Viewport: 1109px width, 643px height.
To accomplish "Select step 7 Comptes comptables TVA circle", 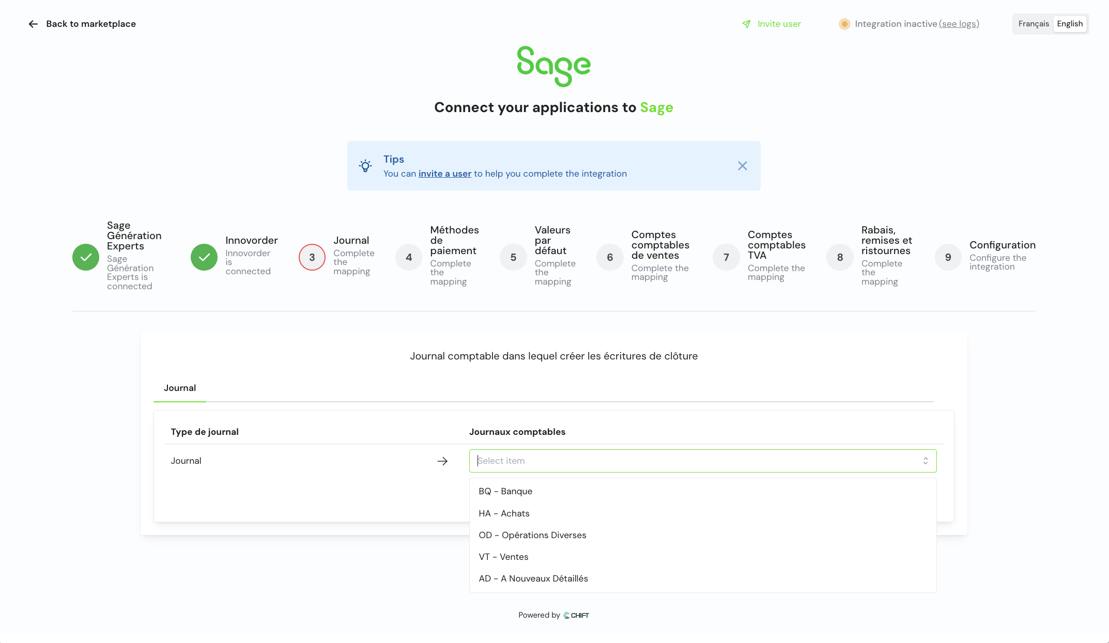I will tap(726, 257).
